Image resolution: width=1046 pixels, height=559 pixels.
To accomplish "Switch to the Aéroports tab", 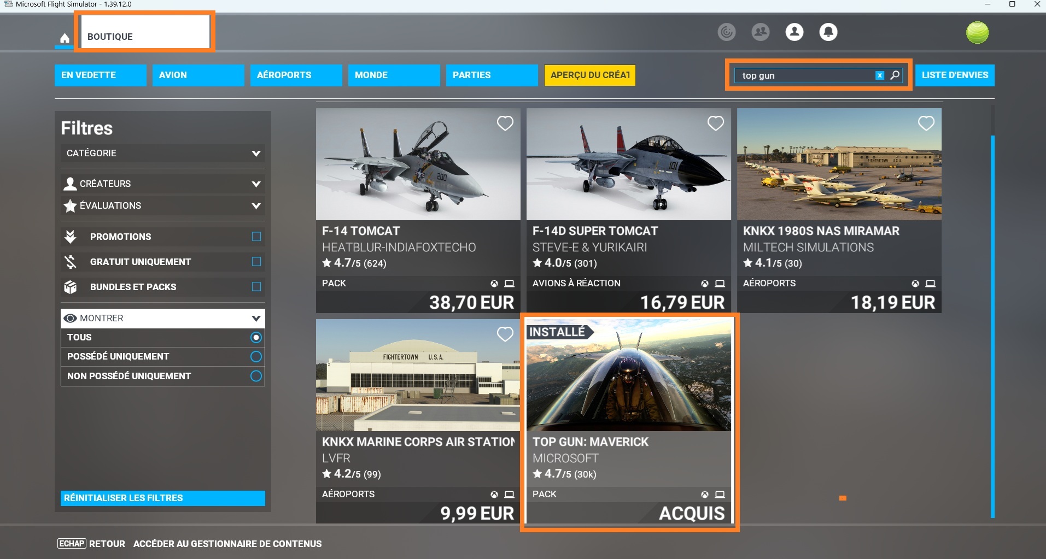I will (x=296, y=75).
